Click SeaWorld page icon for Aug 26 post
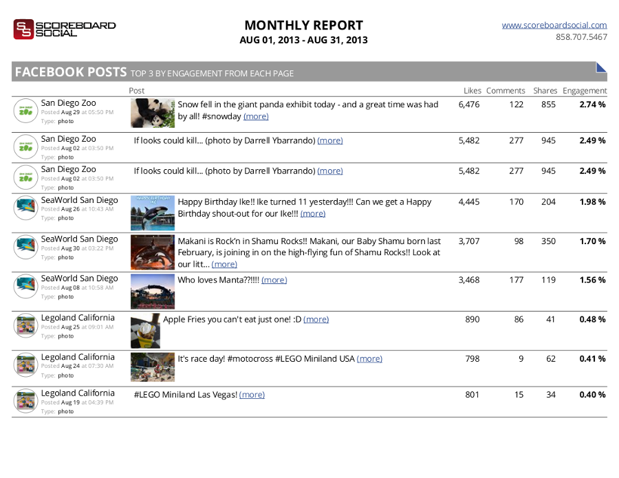The width and height of the screenshot is (619, 478). 25,208
